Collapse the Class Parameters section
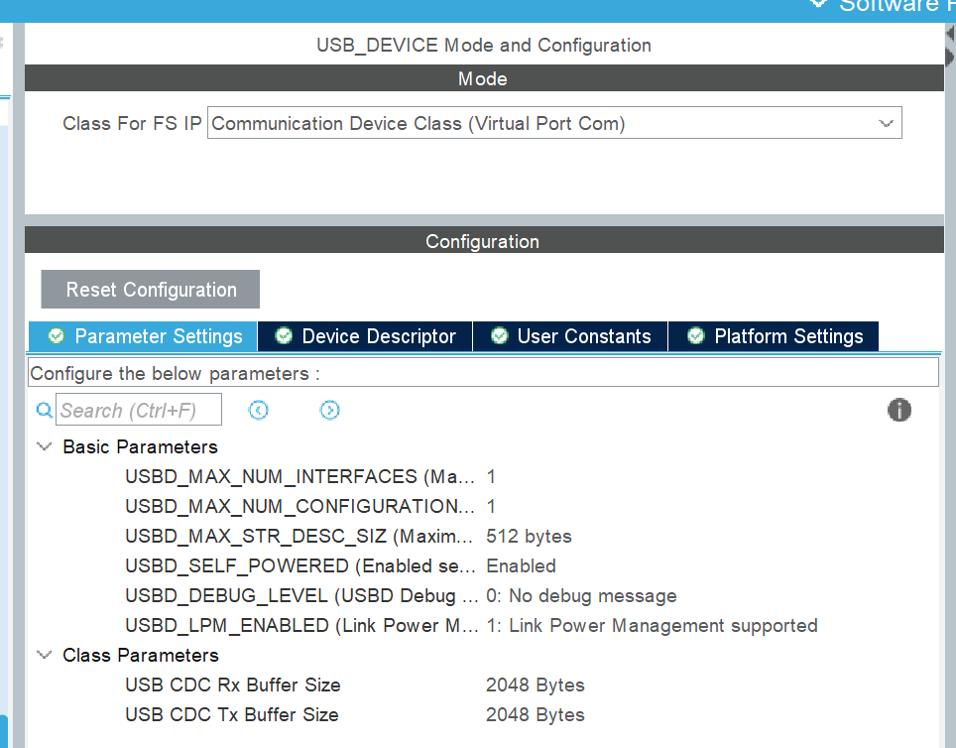This screenshot has height=748, width=956. tap(44, 655)
